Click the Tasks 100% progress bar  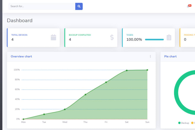coord(154,40)
